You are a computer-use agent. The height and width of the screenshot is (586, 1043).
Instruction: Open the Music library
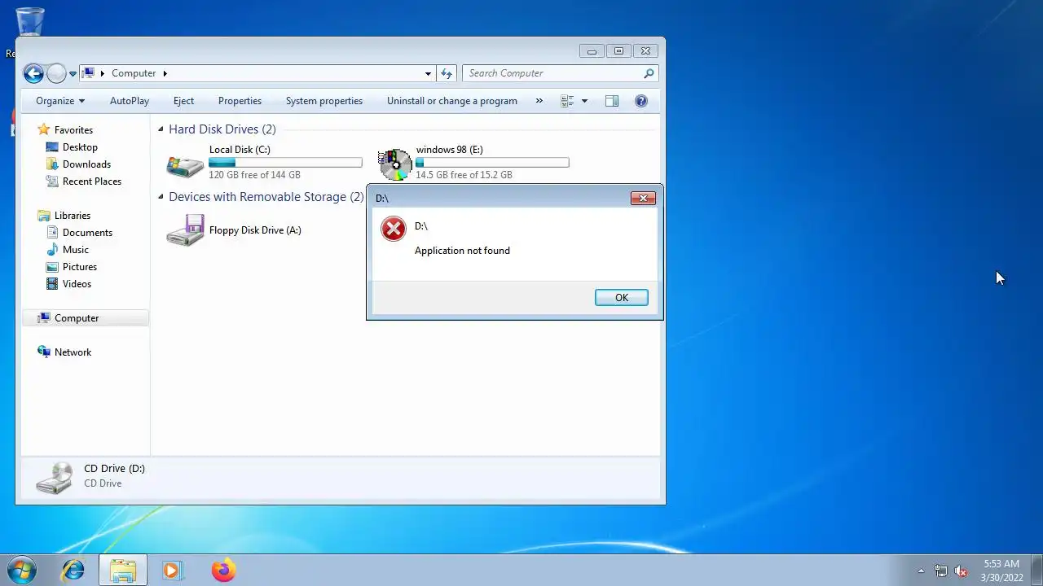[76, 250]
